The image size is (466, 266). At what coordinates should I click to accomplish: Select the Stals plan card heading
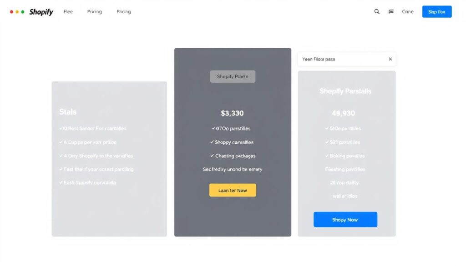pyautogui.click(x=68, y=112)
